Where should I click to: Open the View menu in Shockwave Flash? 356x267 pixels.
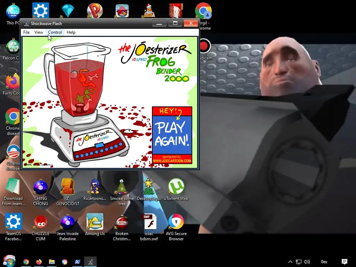pyautogui.click(x=39, y=32)
